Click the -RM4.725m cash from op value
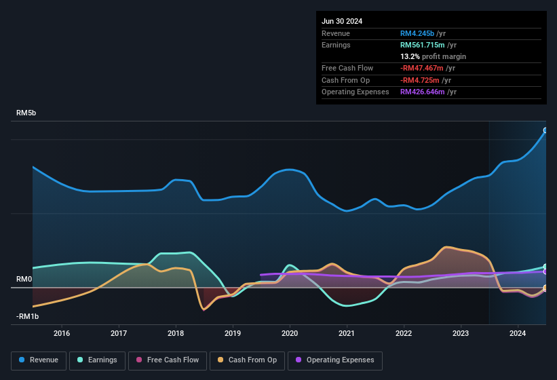Screen dimensions: 557x380 click(419, 80)
